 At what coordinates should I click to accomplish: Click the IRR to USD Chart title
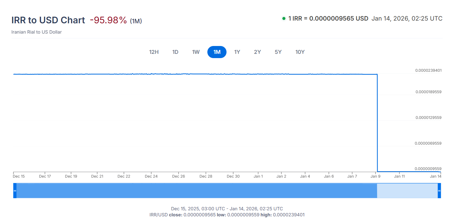coord(48,20)
